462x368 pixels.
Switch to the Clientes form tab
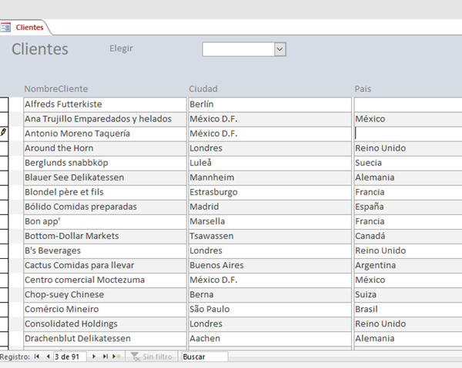point(29,27)
